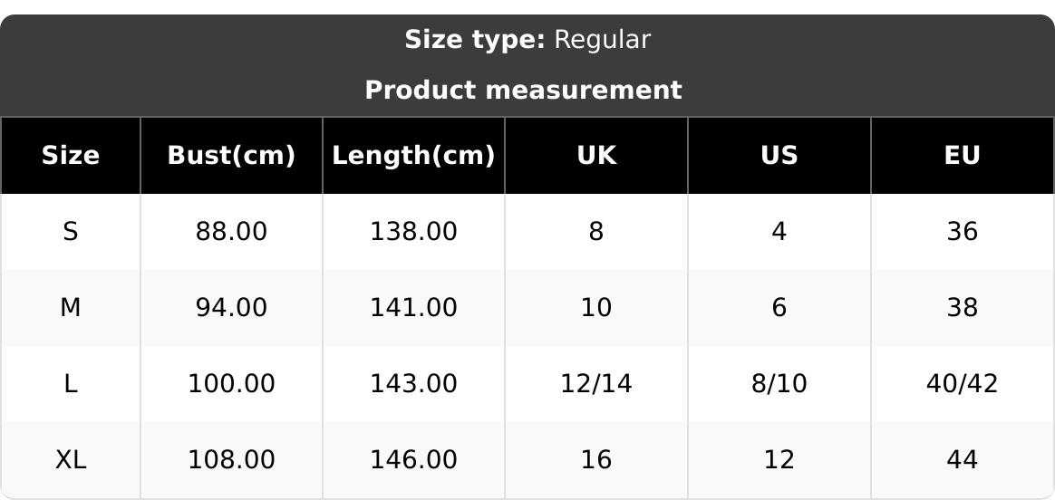Click the Length(cm) column header
The width and height of the screenshot is (1055, 500).
[x=413, y=156]
